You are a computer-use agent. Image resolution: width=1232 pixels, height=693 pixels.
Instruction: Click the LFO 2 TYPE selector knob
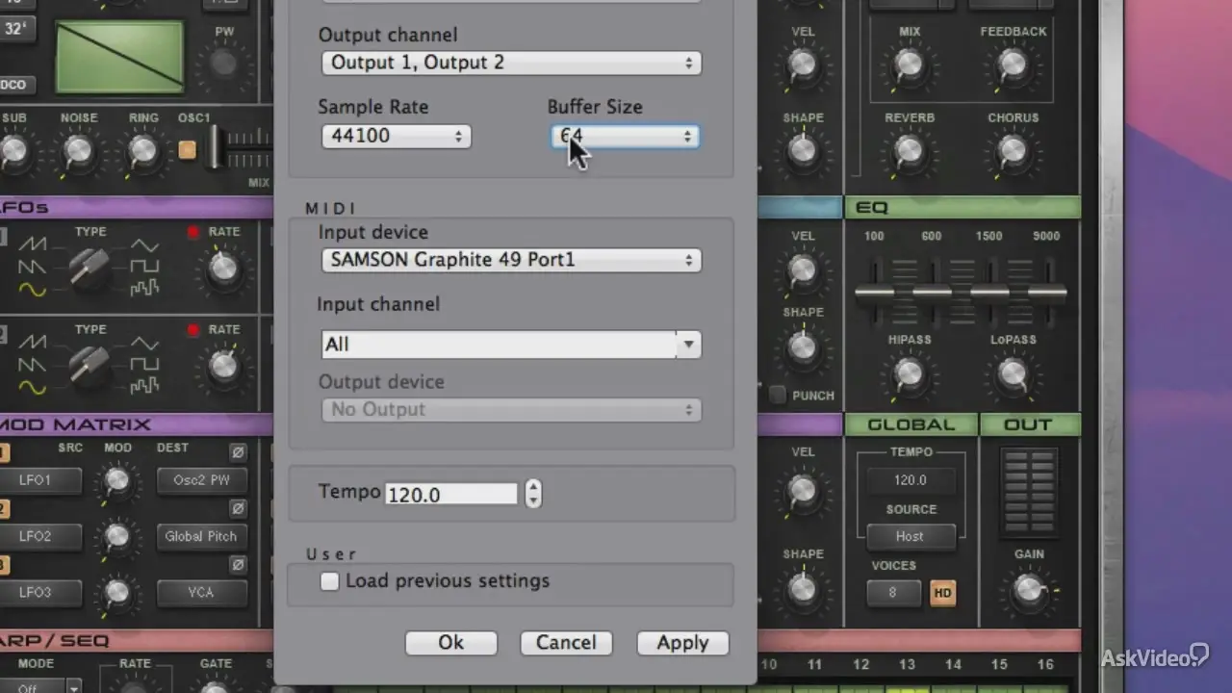[x=90, y=367]
